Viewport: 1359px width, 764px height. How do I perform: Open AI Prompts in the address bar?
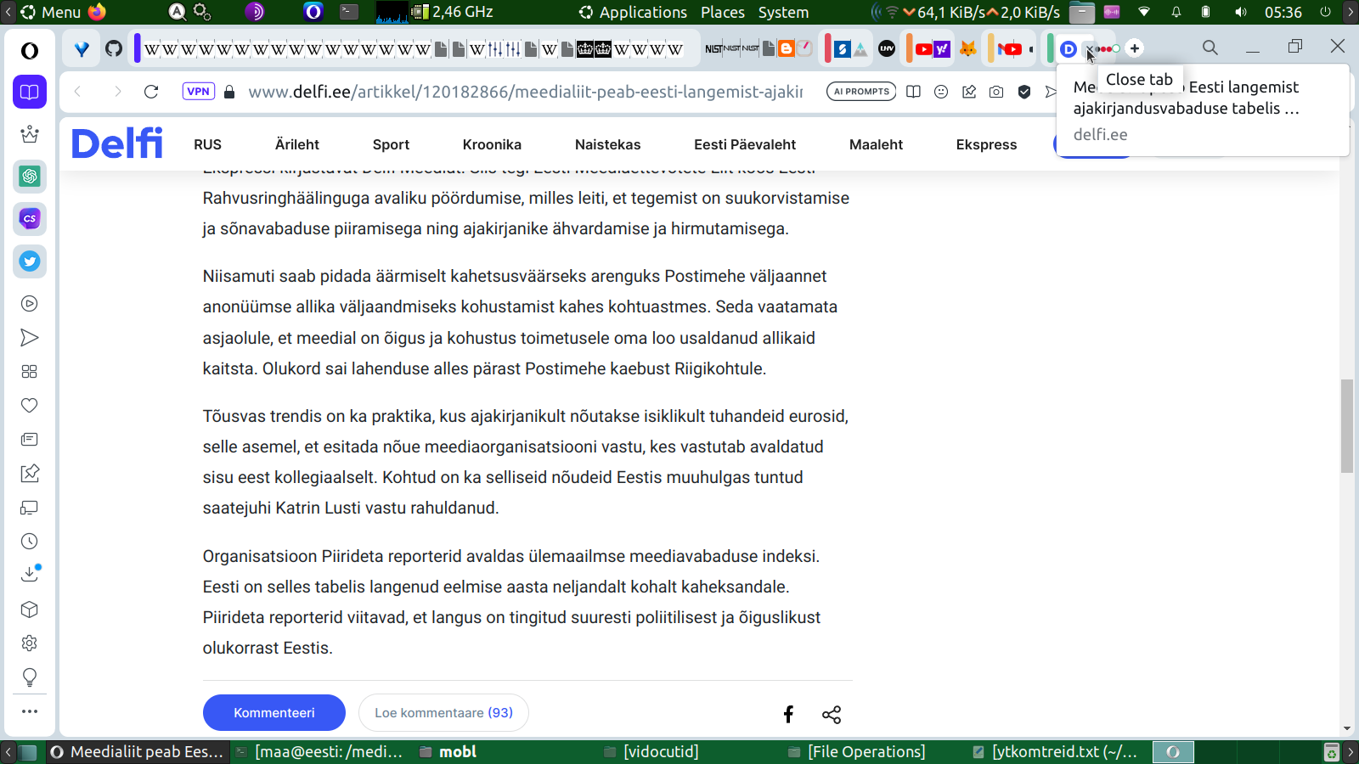pos(861,92)
